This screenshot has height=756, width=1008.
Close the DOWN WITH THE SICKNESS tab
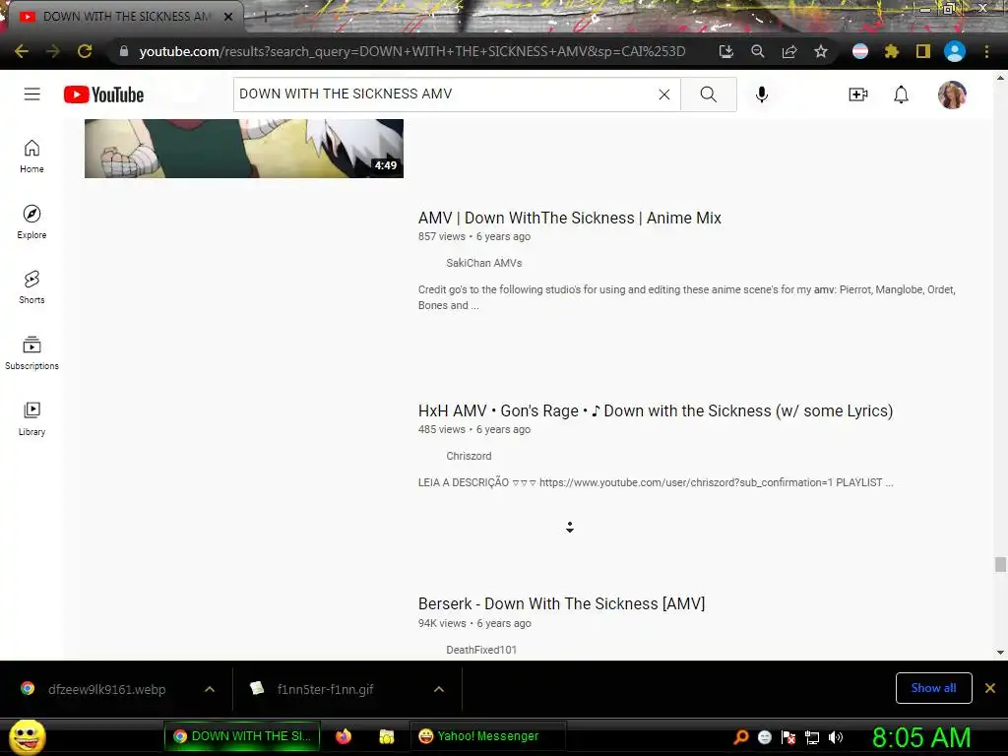(228, 17)
